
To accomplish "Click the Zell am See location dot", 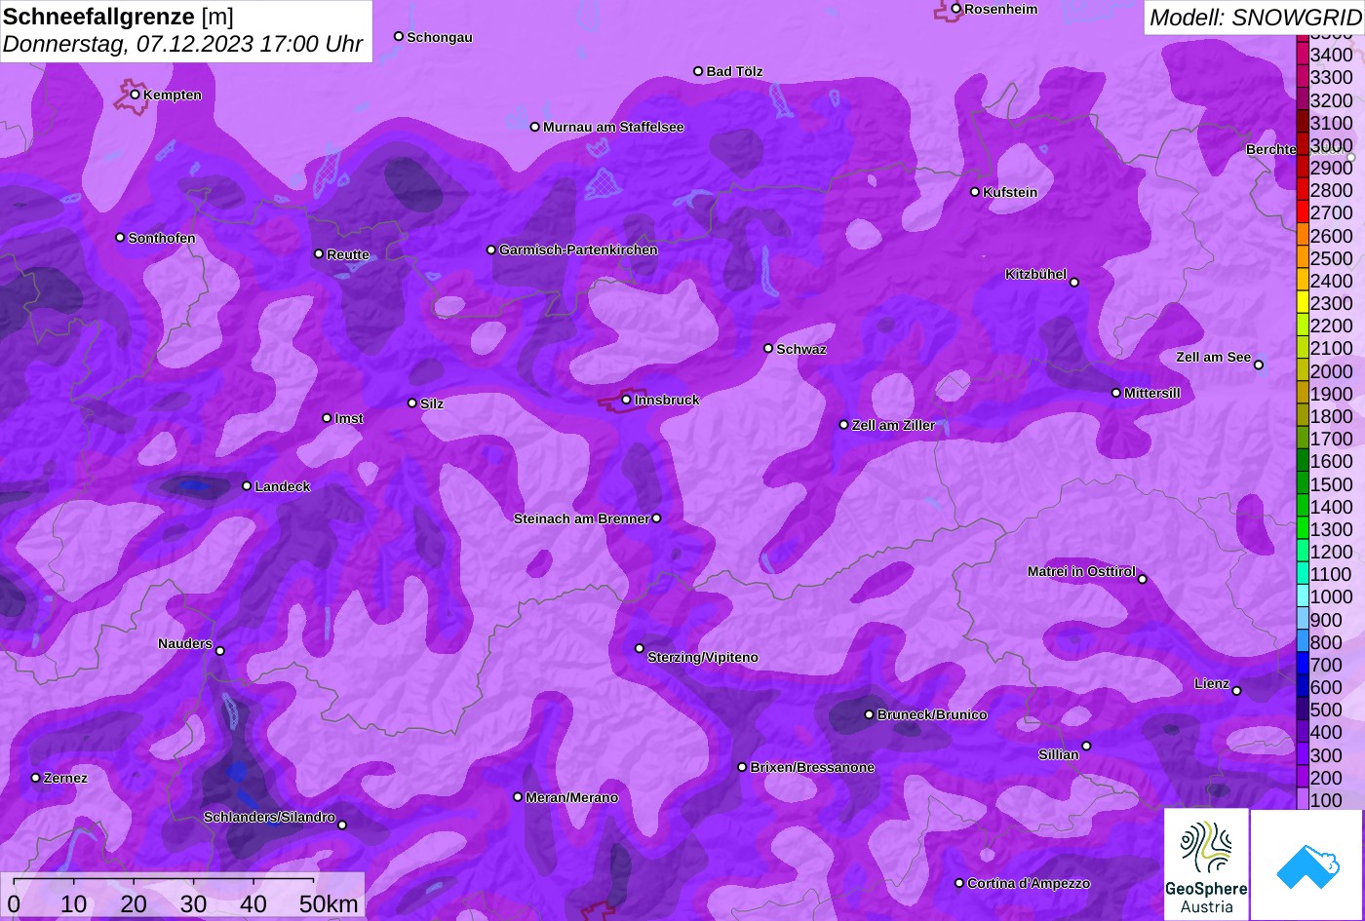I will pos(1259,365).
